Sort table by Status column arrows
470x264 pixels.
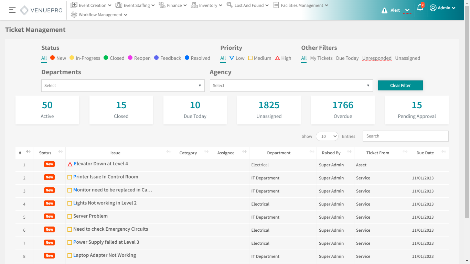coord(61,152)
